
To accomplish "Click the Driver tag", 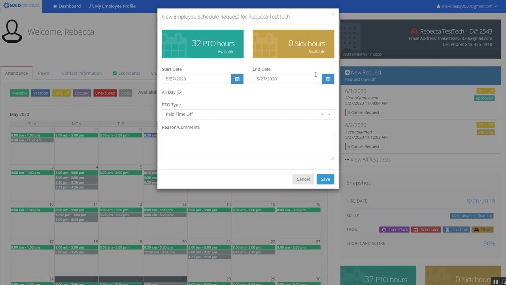I will click(x=482, y=230).
